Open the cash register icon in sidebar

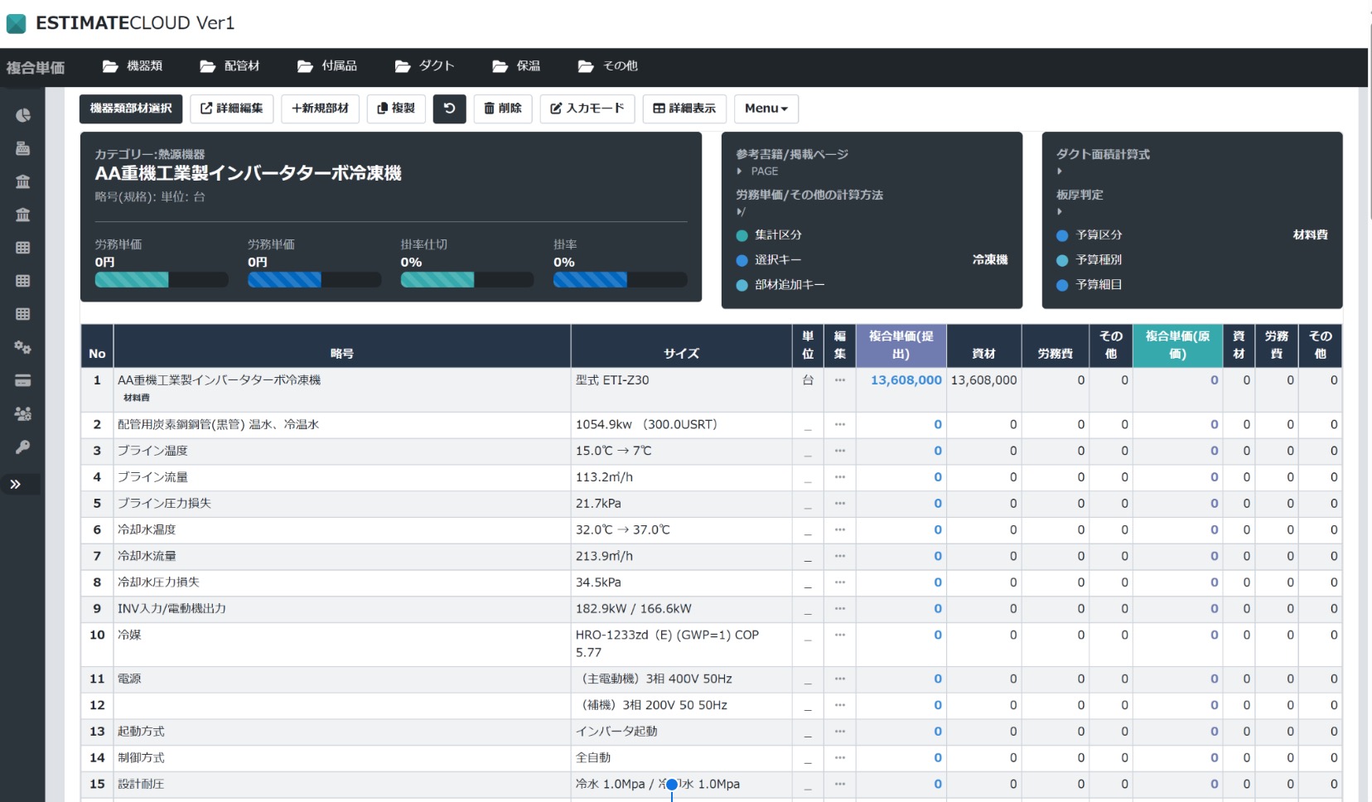click(x=23, y=148)
